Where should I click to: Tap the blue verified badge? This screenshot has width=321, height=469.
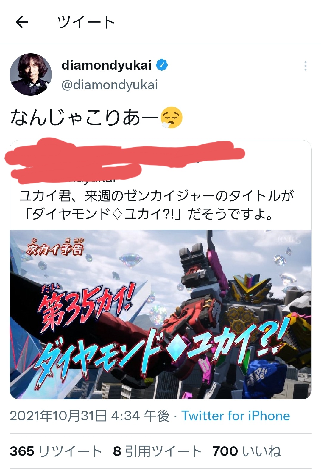[162, 65]
